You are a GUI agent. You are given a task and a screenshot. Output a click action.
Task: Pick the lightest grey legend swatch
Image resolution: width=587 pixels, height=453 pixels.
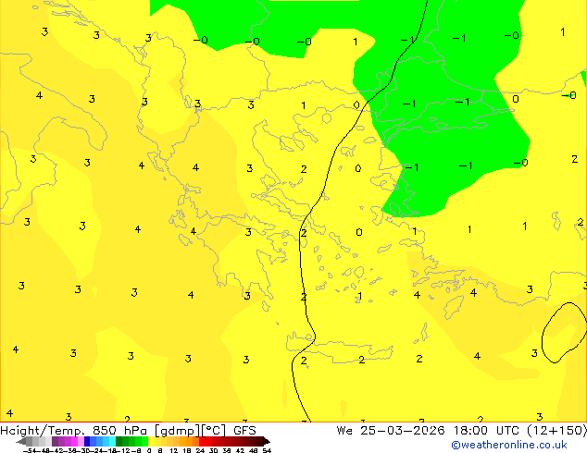tap(49, 441)
